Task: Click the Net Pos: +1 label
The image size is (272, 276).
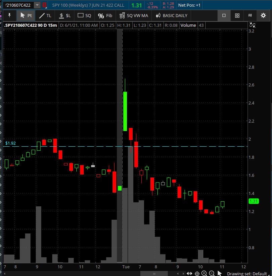Action: click(x=189, y=5)
